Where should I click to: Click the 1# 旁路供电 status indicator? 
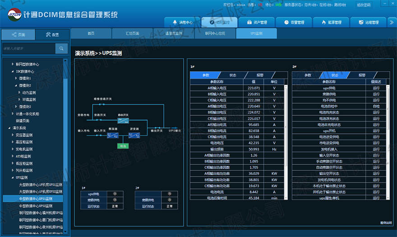115,200
